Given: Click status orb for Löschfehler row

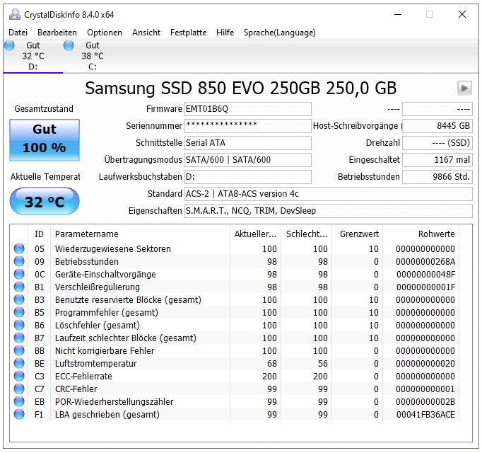Looking at the screenshot, I should pyautogui.click(x=19, y=325).
